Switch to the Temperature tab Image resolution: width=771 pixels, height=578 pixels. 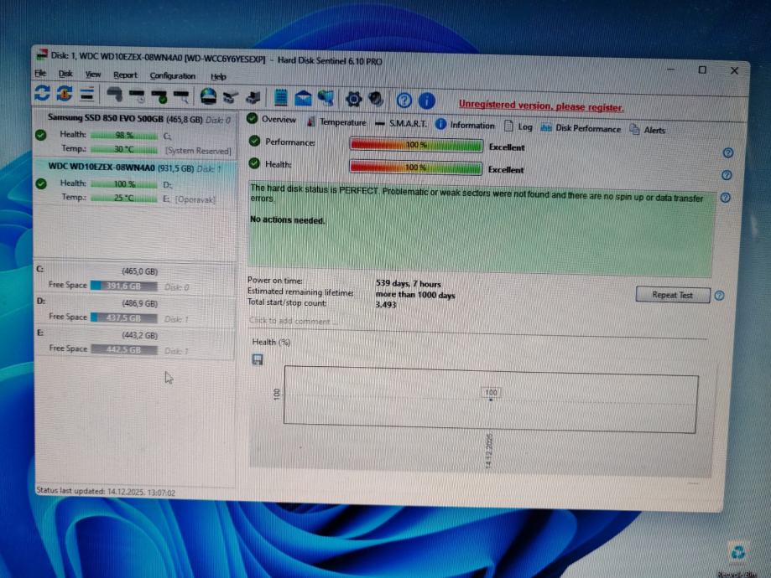point(336,121)
